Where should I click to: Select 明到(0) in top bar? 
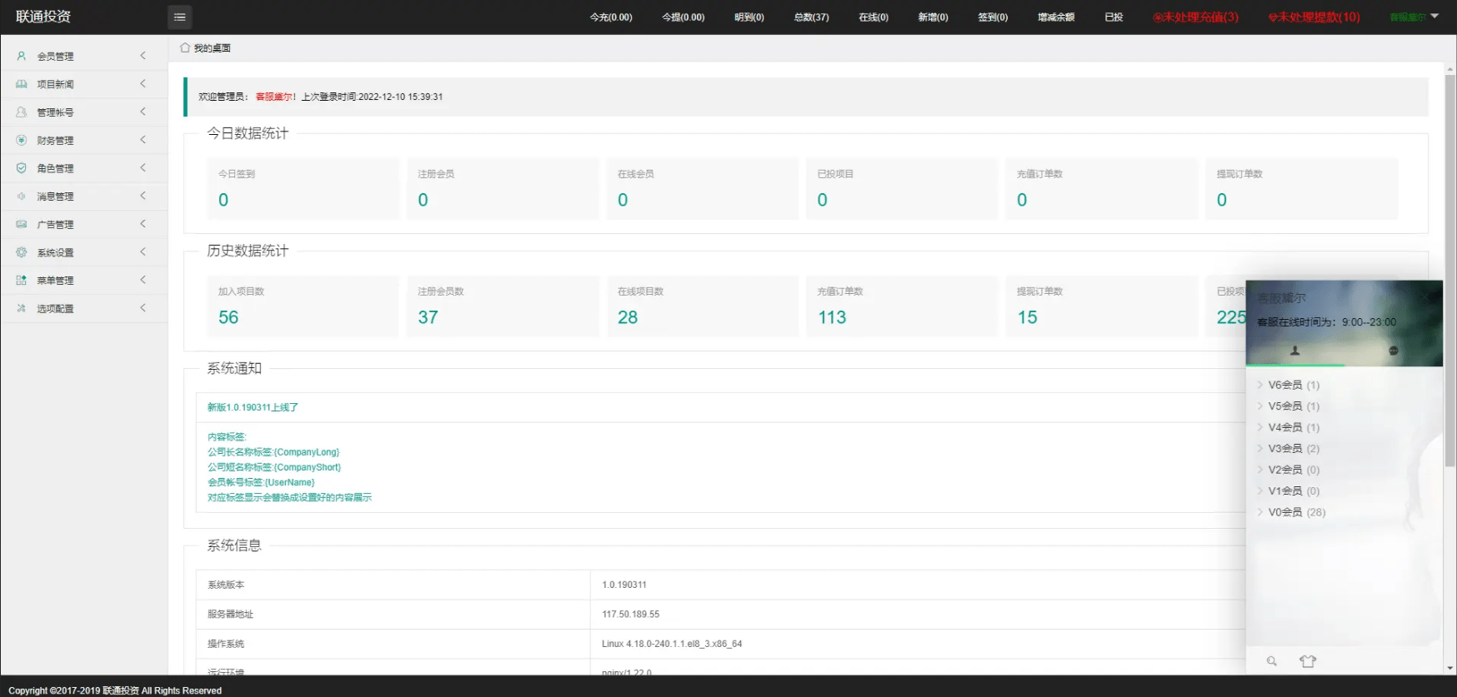click(x=749, y=17)
